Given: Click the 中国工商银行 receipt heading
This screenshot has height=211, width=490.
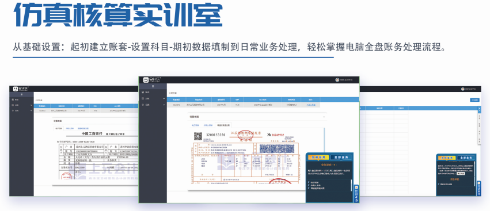Looking at the screenshot, I should (x=92, y=133).
